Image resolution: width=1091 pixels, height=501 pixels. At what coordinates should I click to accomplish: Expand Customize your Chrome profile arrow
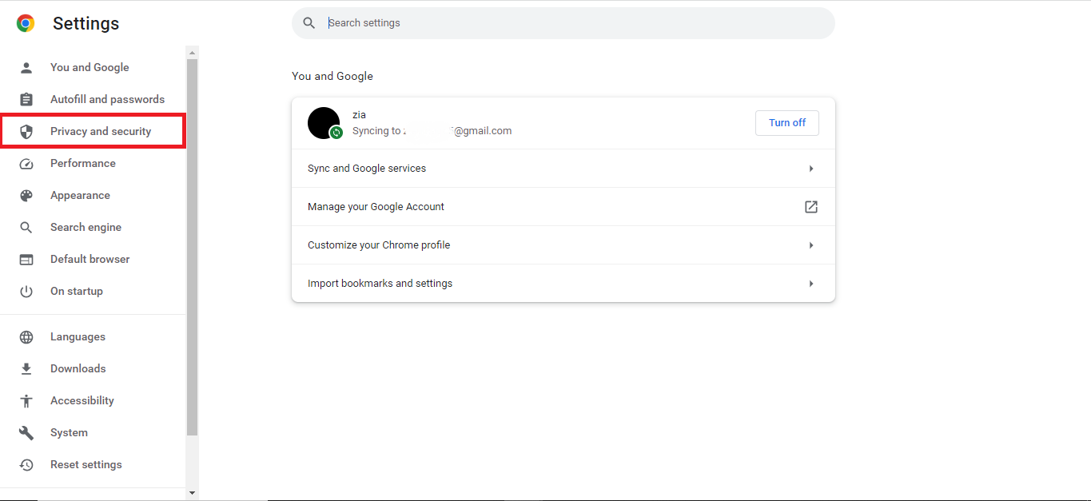click(810, 245)
